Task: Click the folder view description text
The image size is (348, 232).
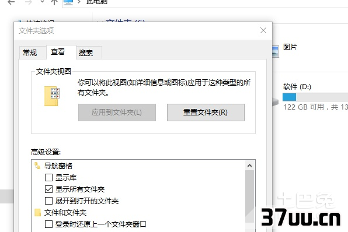Action: [x=164, y=87]
